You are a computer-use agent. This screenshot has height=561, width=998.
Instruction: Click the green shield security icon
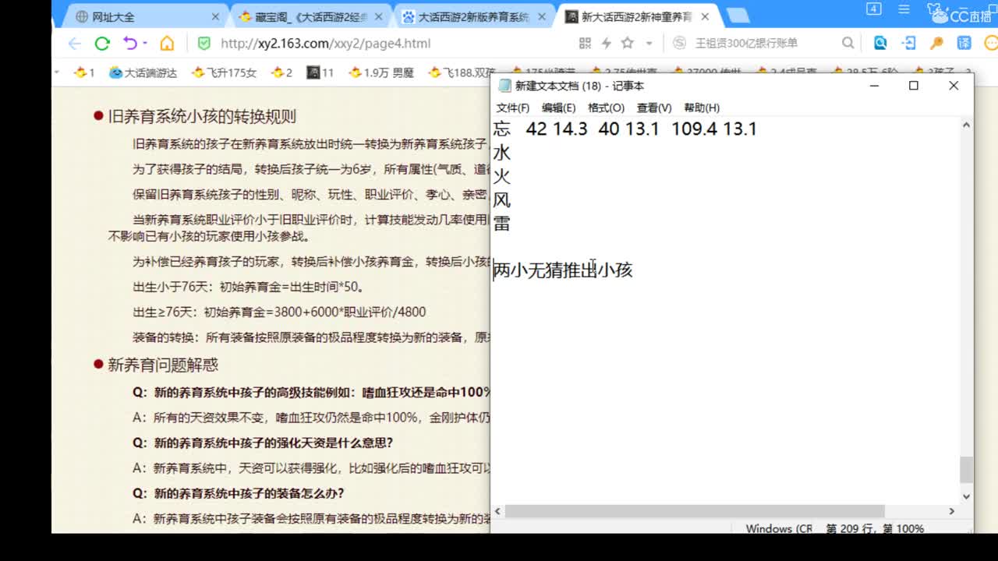(x=203, y=44)
